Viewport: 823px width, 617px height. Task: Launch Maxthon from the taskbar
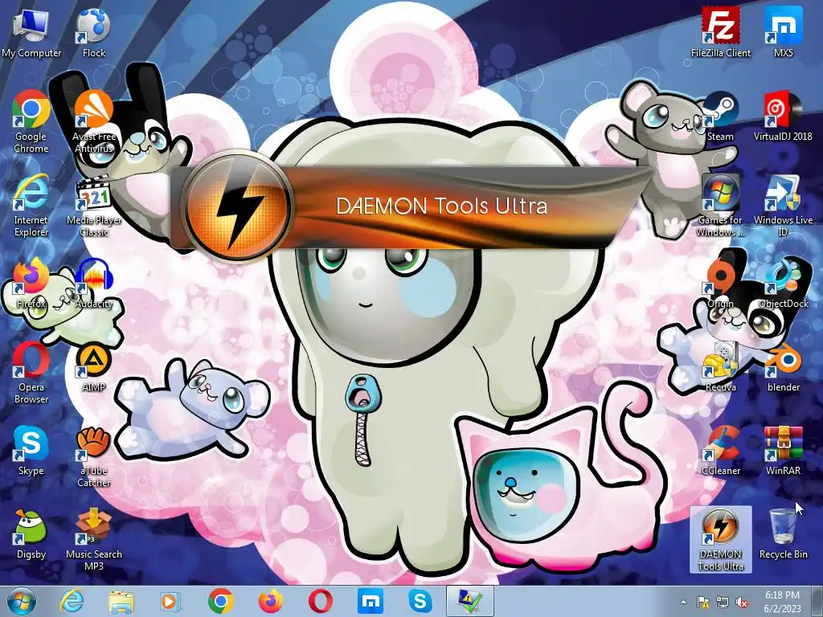[370, 601]
